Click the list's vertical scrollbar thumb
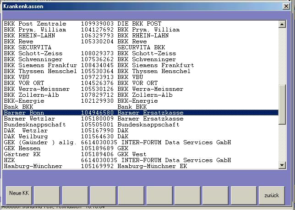The image size is (295, 210). coord(282,104)
